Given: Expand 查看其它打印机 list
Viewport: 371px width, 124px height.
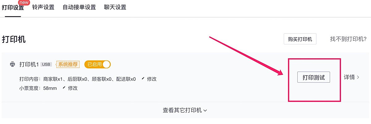Looking at the screenshot, I should [185, 110].
